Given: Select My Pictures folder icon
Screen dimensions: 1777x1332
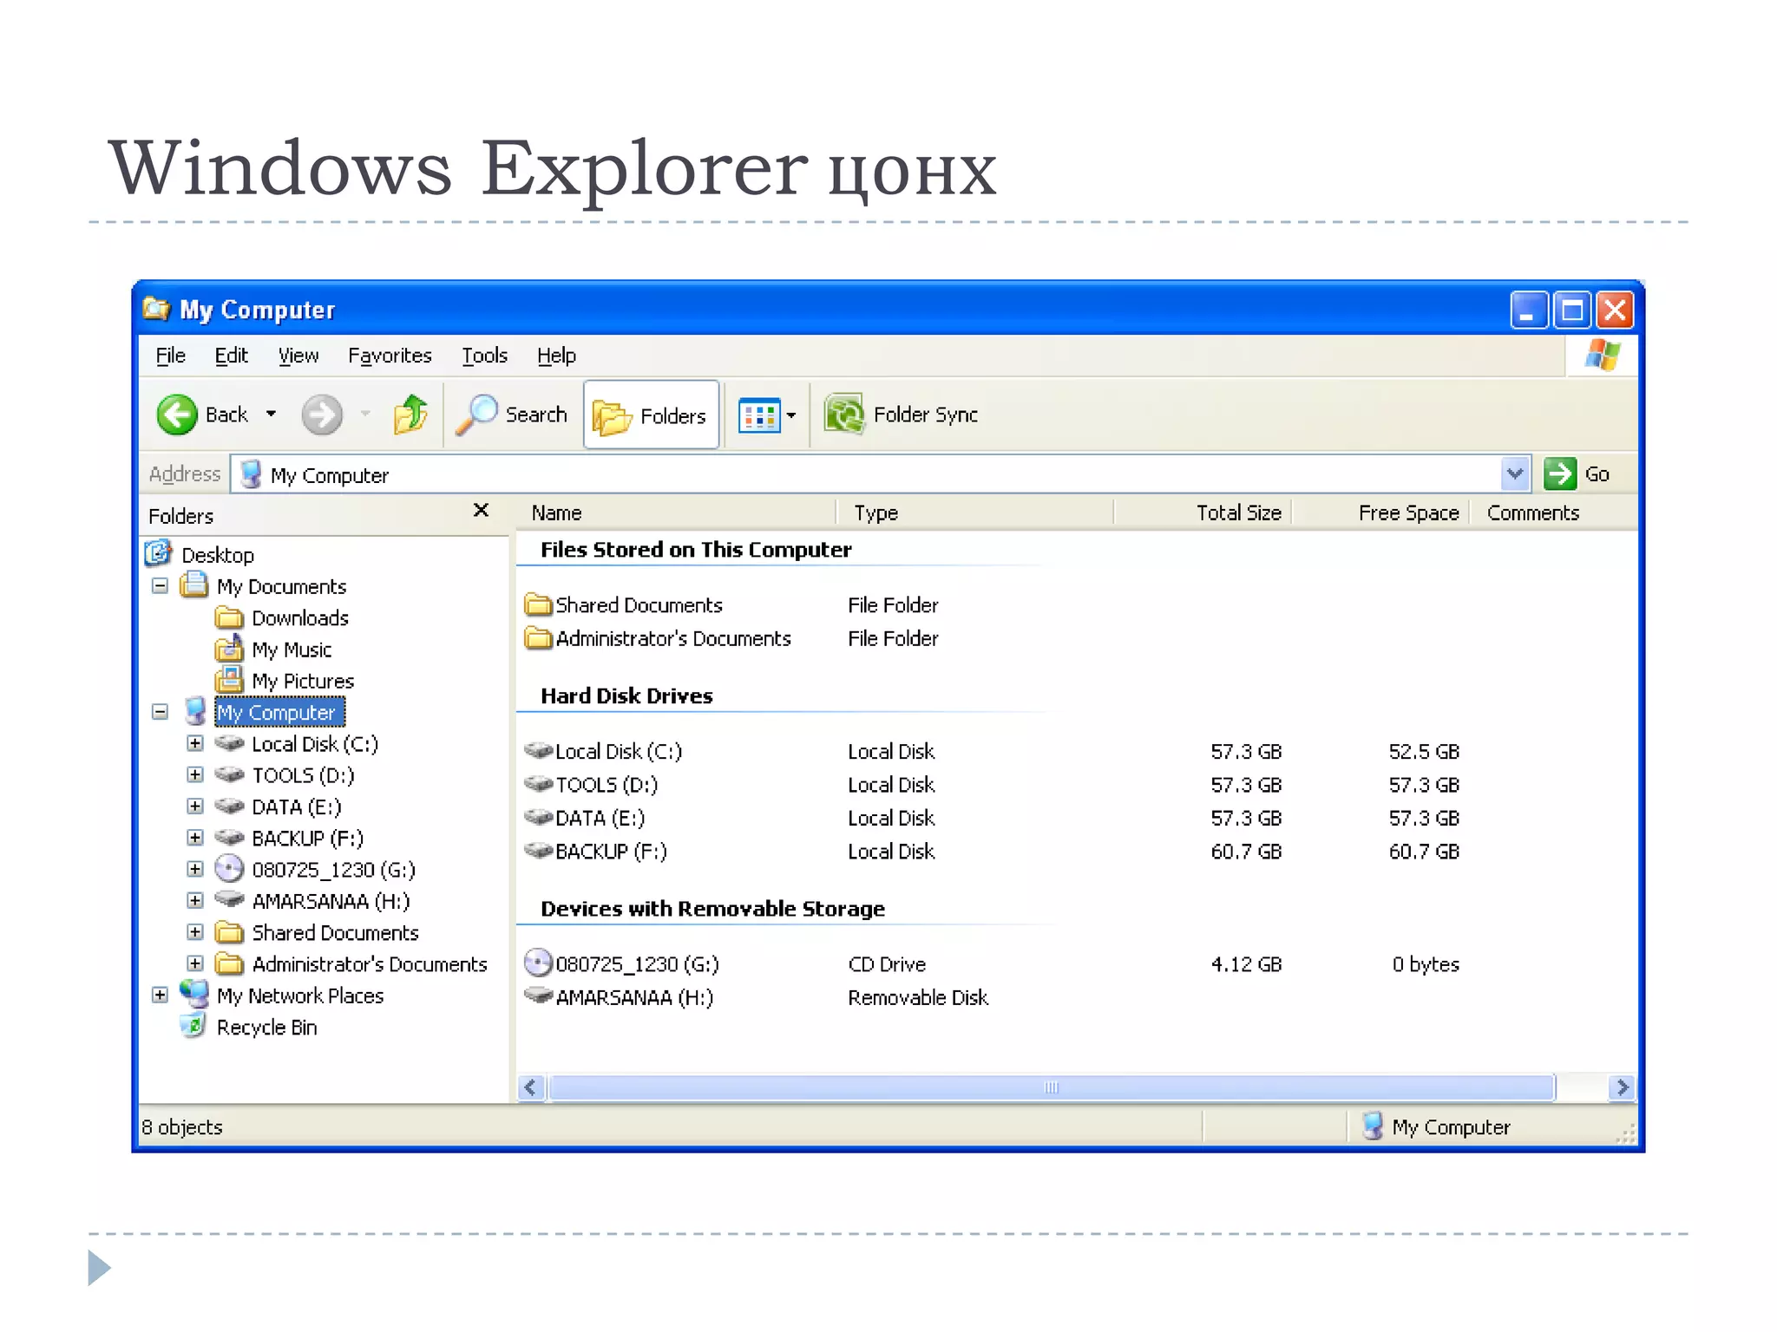Looking at the screenshot, I should click(x=229, y=679).
